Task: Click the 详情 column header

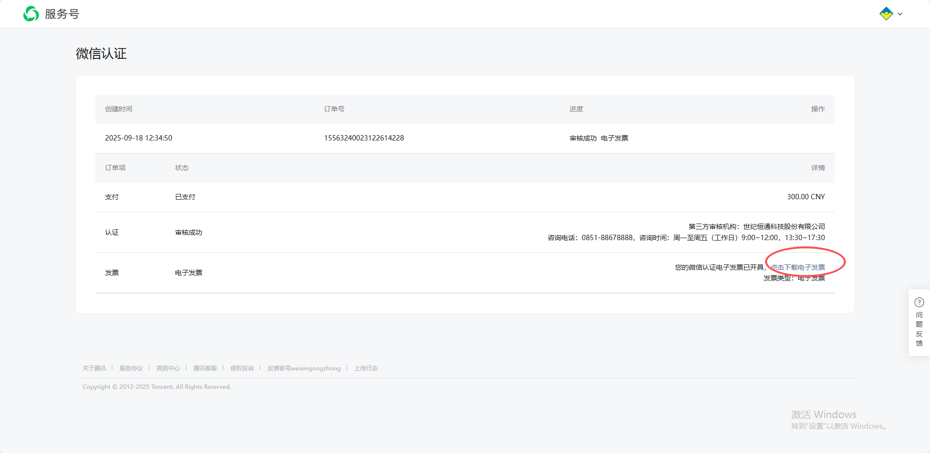Action: (x=818, y=168)
